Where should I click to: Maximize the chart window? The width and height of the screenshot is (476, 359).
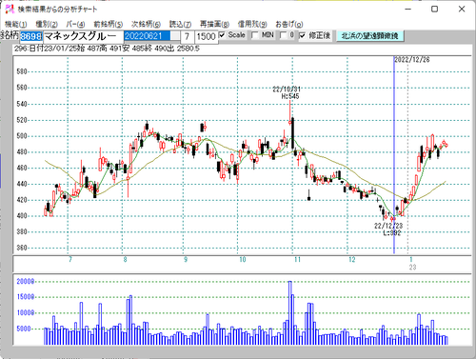tap(435, 10)
